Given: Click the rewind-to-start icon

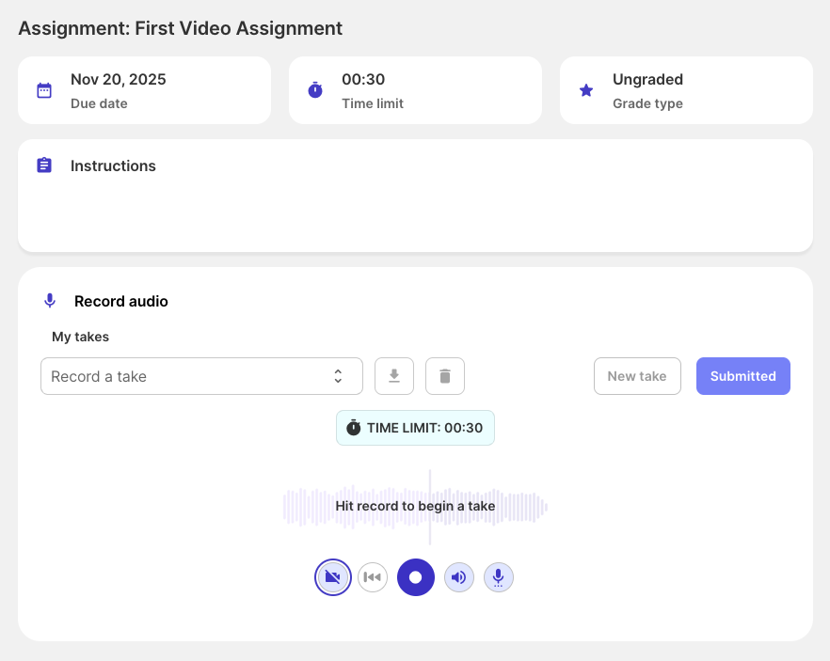Looking at the screenshot, I should (x=373, y=576).
